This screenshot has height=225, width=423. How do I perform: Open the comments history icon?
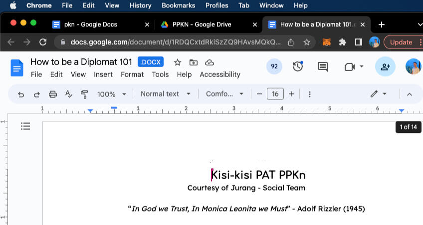pyautogui.click(x=323, y=67)
